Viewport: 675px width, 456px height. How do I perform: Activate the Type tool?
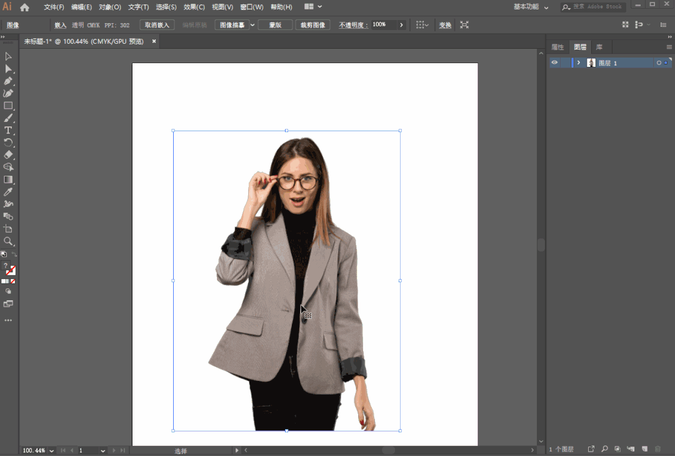8,130
